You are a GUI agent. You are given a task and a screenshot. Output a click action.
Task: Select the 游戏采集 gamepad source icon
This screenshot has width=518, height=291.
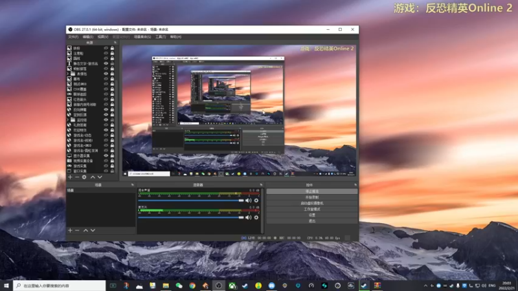pyautogui.click(x=69, y=166)
